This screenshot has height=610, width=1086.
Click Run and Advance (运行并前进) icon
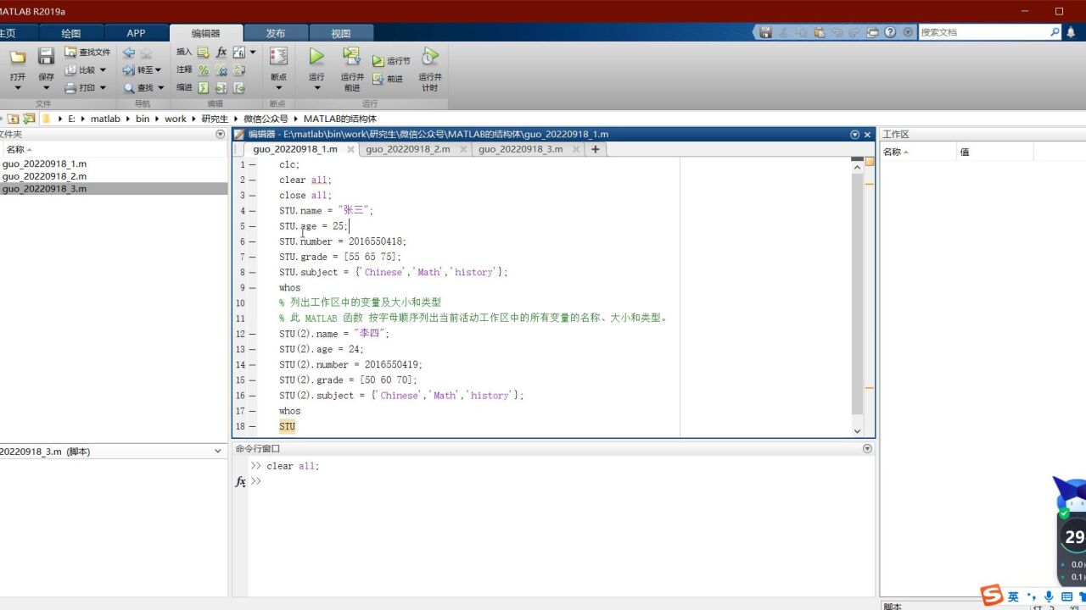coord(351,57)
